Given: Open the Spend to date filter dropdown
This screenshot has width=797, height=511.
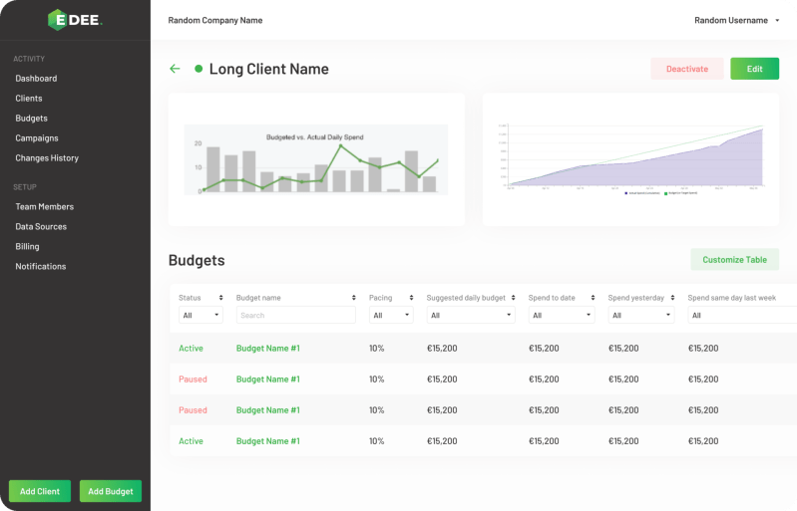Looking at the screenshot, I should (562, 315).
